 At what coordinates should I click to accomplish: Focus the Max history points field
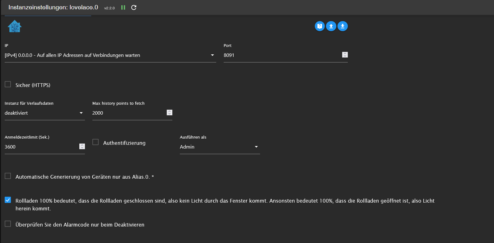[128, 113]
